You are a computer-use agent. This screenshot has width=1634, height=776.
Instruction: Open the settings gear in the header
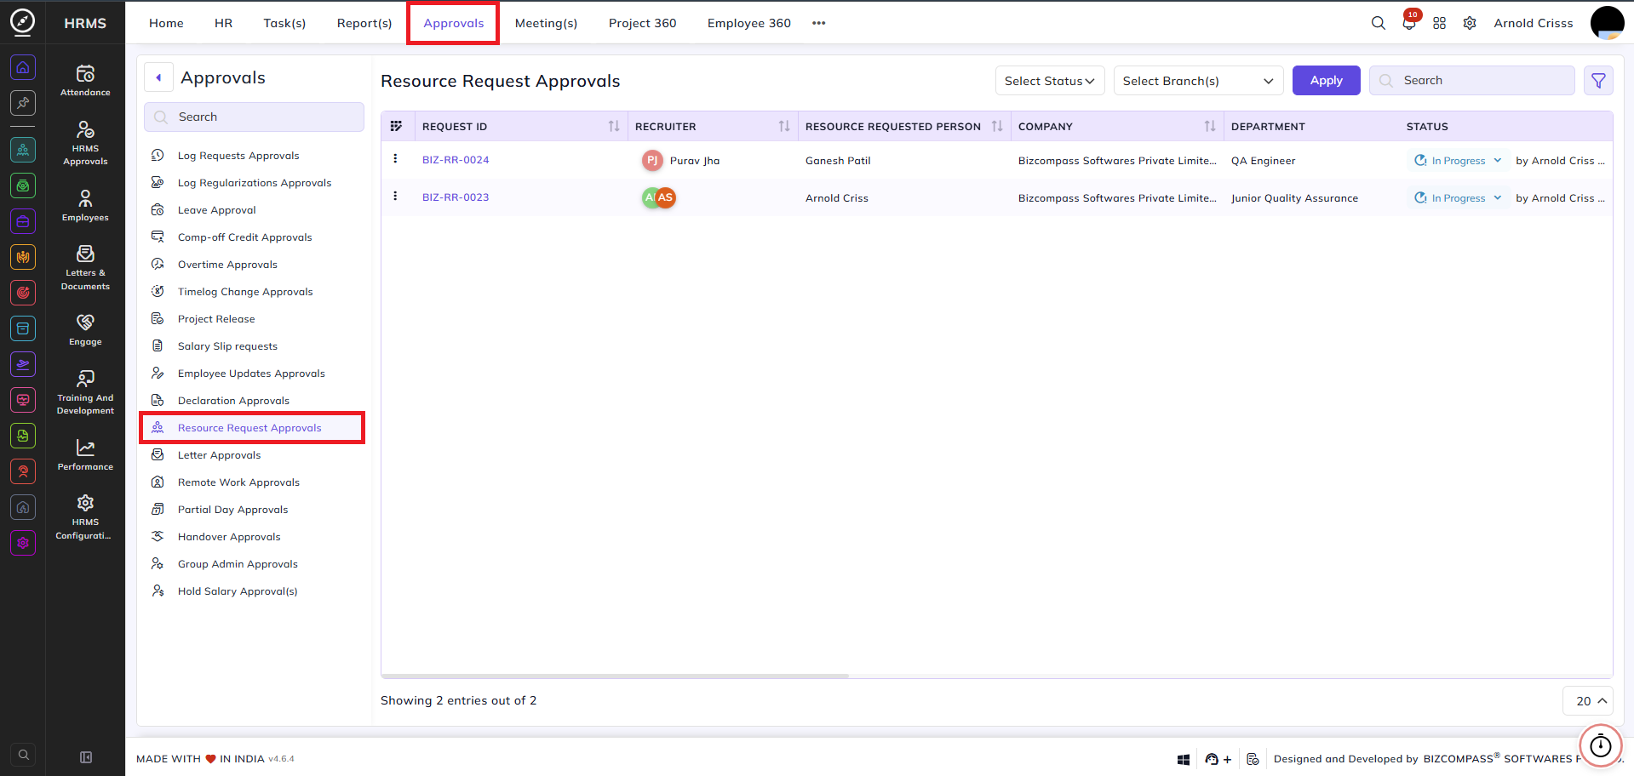point(1470,23)
